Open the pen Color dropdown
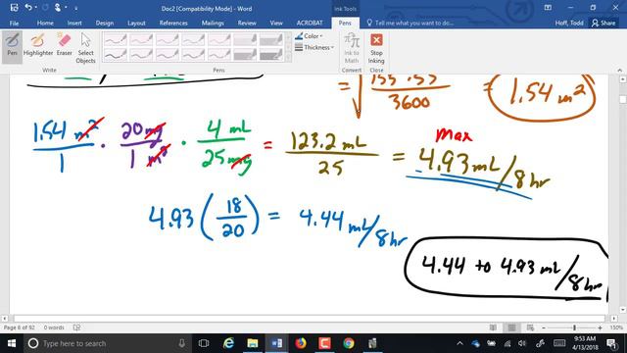 (x=309, y=36)
